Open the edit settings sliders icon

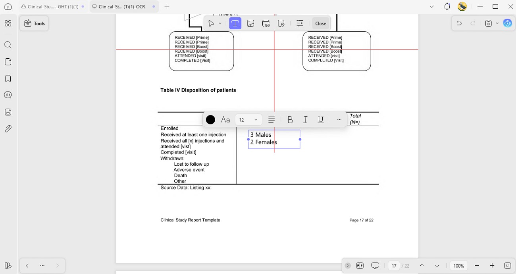300,23
